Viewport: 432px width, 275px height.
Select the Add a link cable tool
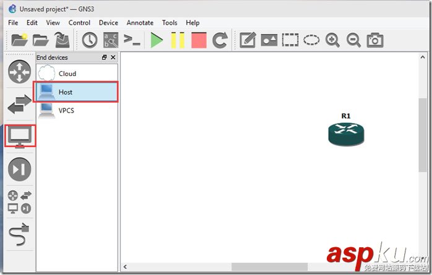point(19,235)
